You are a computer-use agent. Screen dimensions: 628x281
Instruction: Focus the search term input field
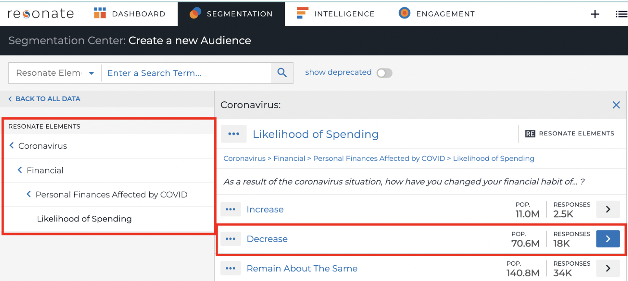186,73
